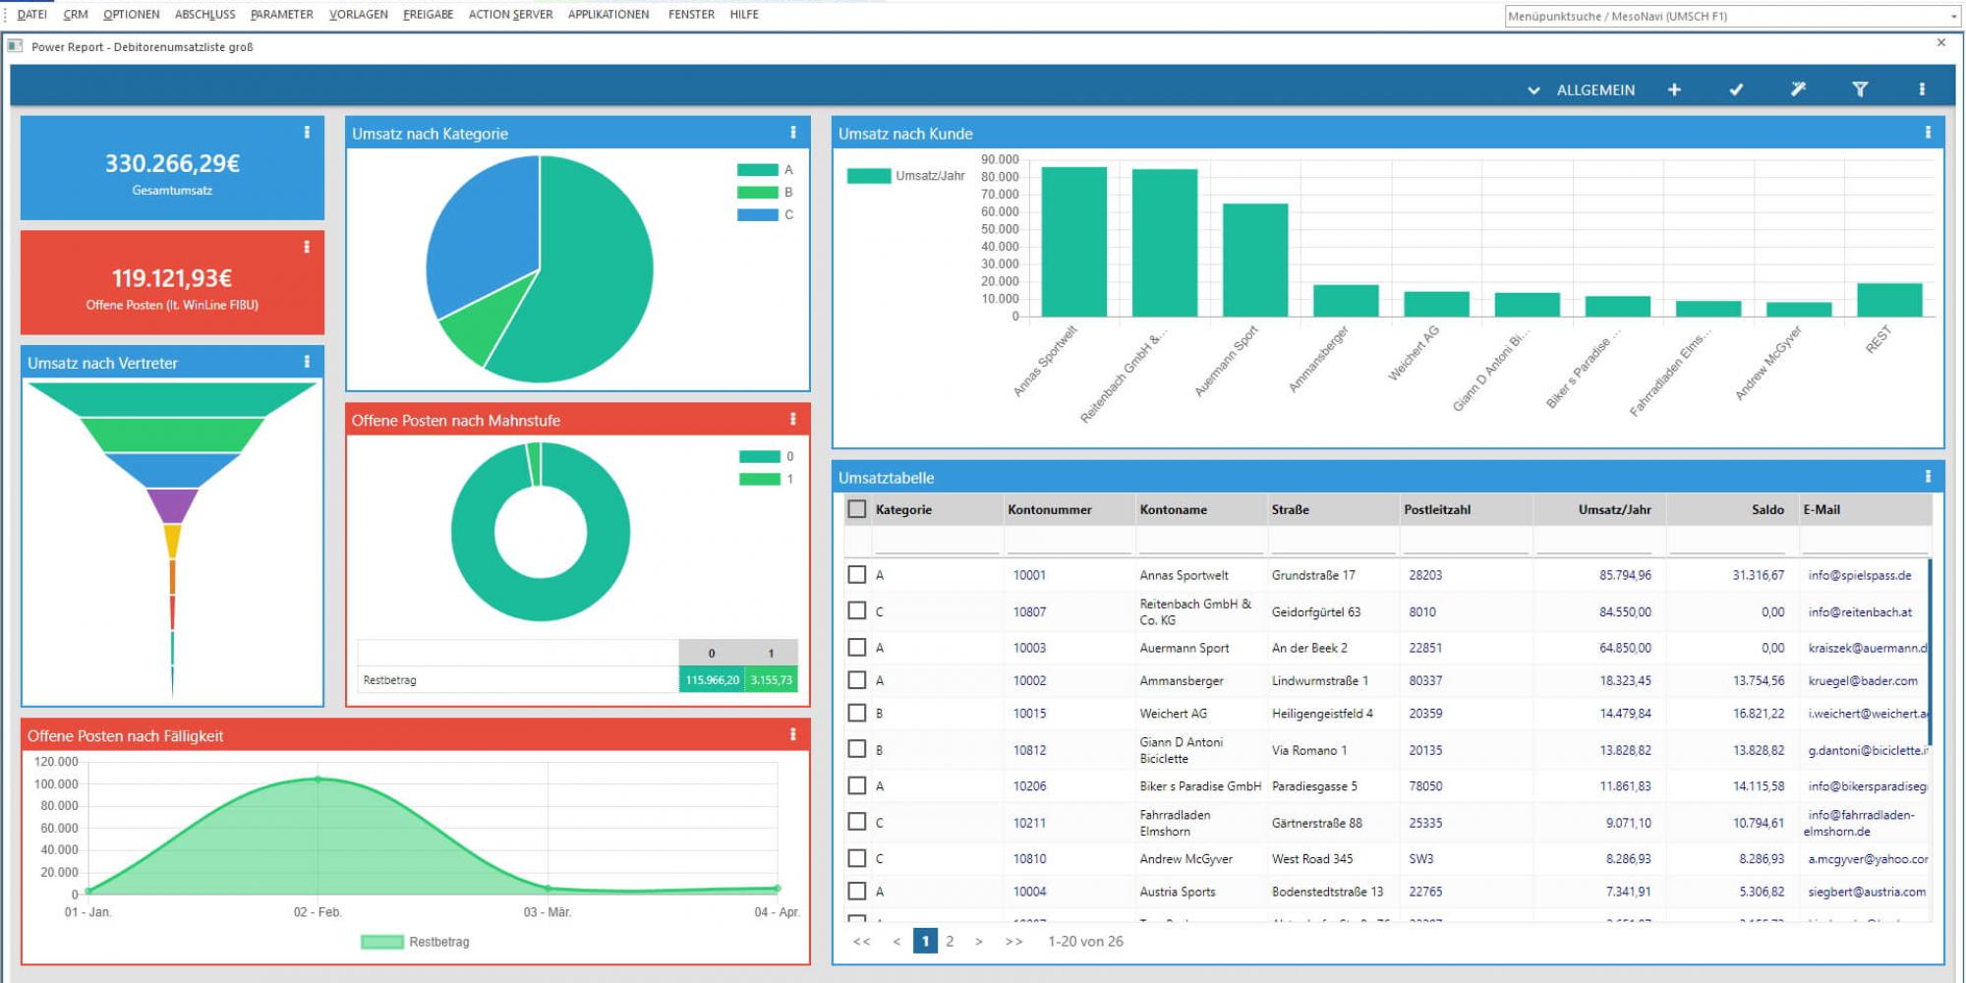Click the plus icon in blue toolbar
The image size is (1966, 983).
pyautogui.click(x=1674, y=89)
